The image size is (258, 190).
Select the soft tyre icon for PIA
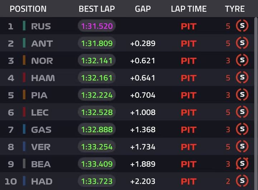[x=242, y=95]
